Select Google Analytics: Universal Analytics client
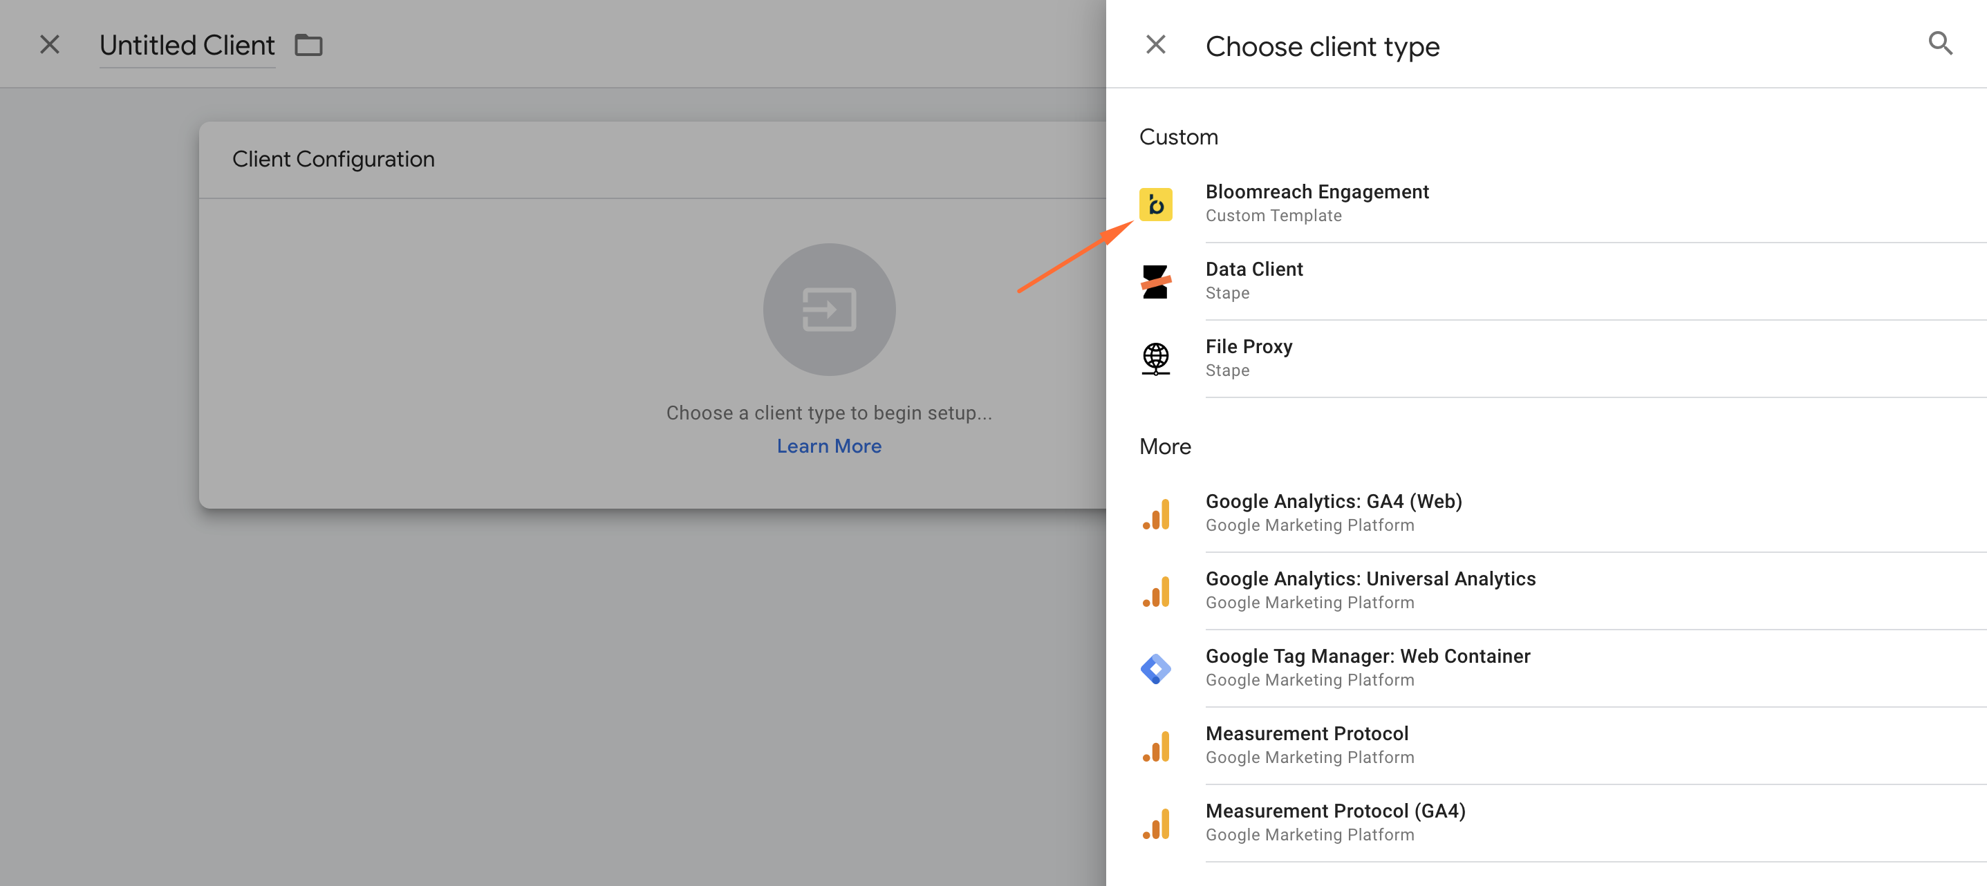This screenshot has height=886, width=1987. 1547,590
